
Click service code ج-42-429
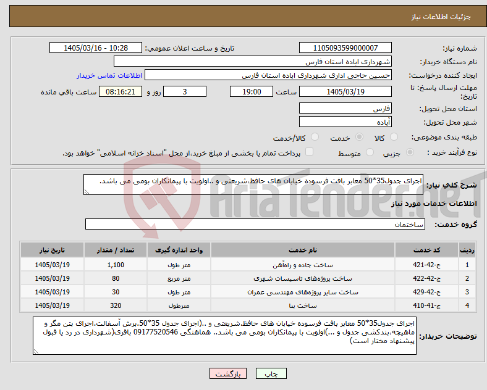[427, 292]
